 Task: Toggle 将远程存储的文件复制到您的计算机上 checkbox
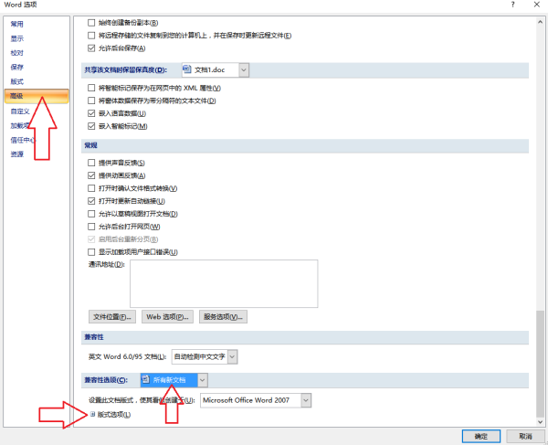[91, 36]
